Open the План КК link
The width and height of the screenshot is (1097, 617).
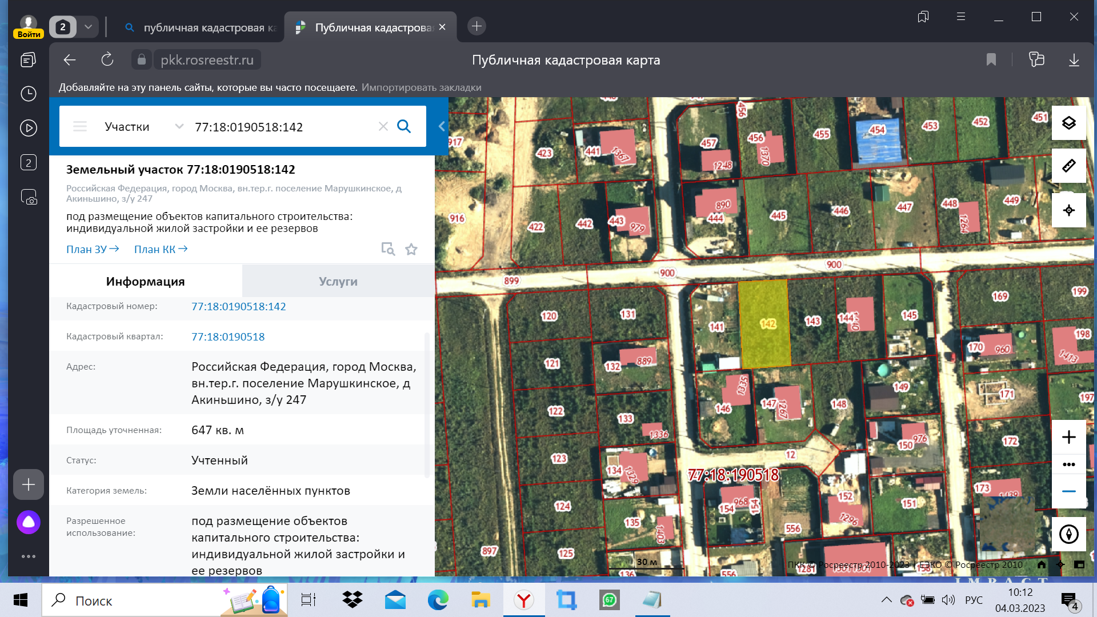[x=161, y=249]
